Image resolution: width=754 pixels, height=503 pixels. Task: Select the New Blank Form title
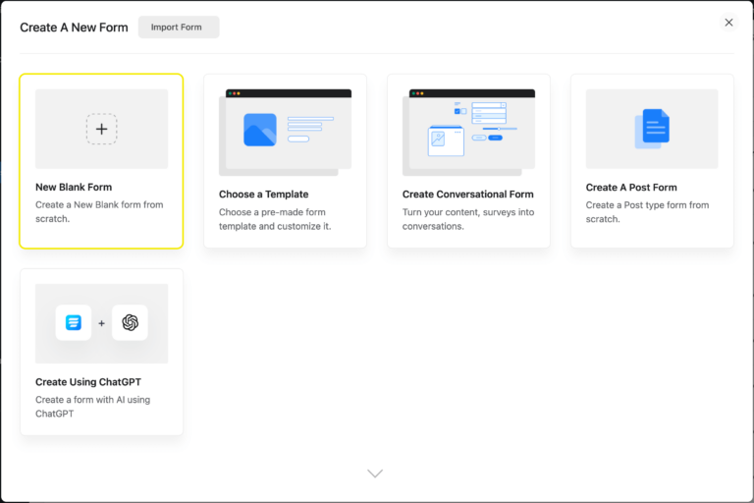pyautogui.click(x=74, y=187)
